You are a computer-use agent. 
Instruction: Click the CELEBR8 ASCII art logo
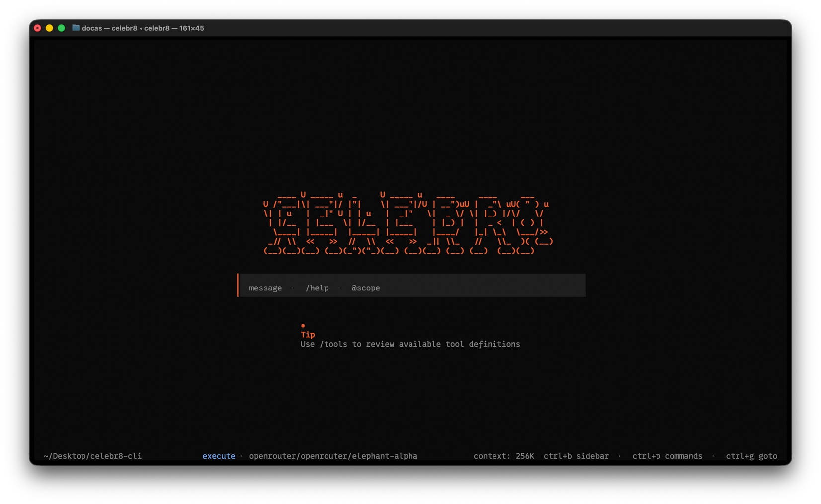pyautogui.click(x=408, y=223)
